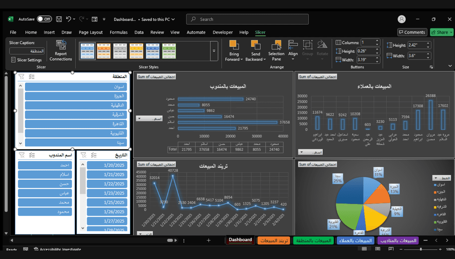Show more sheet tabs with the ellipsis
The width and height of the screenshot is (455, 259).
point(425,240)
